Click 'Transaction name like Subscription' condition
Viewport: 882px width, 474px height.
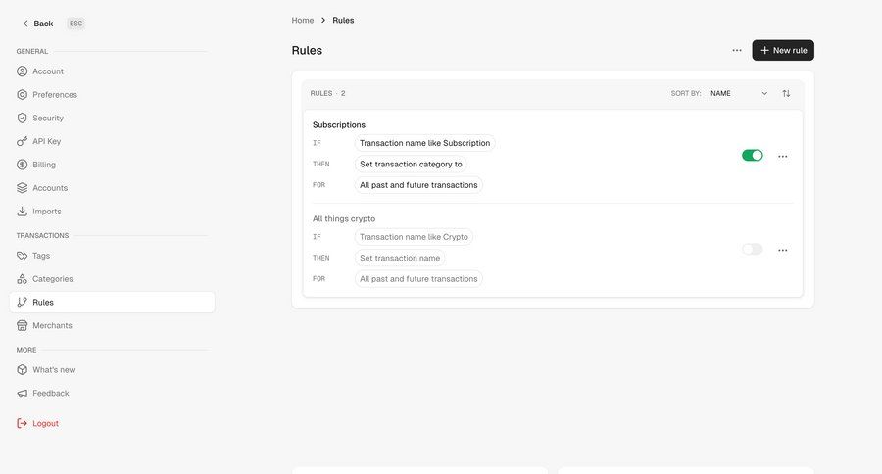tap(424, 143)
